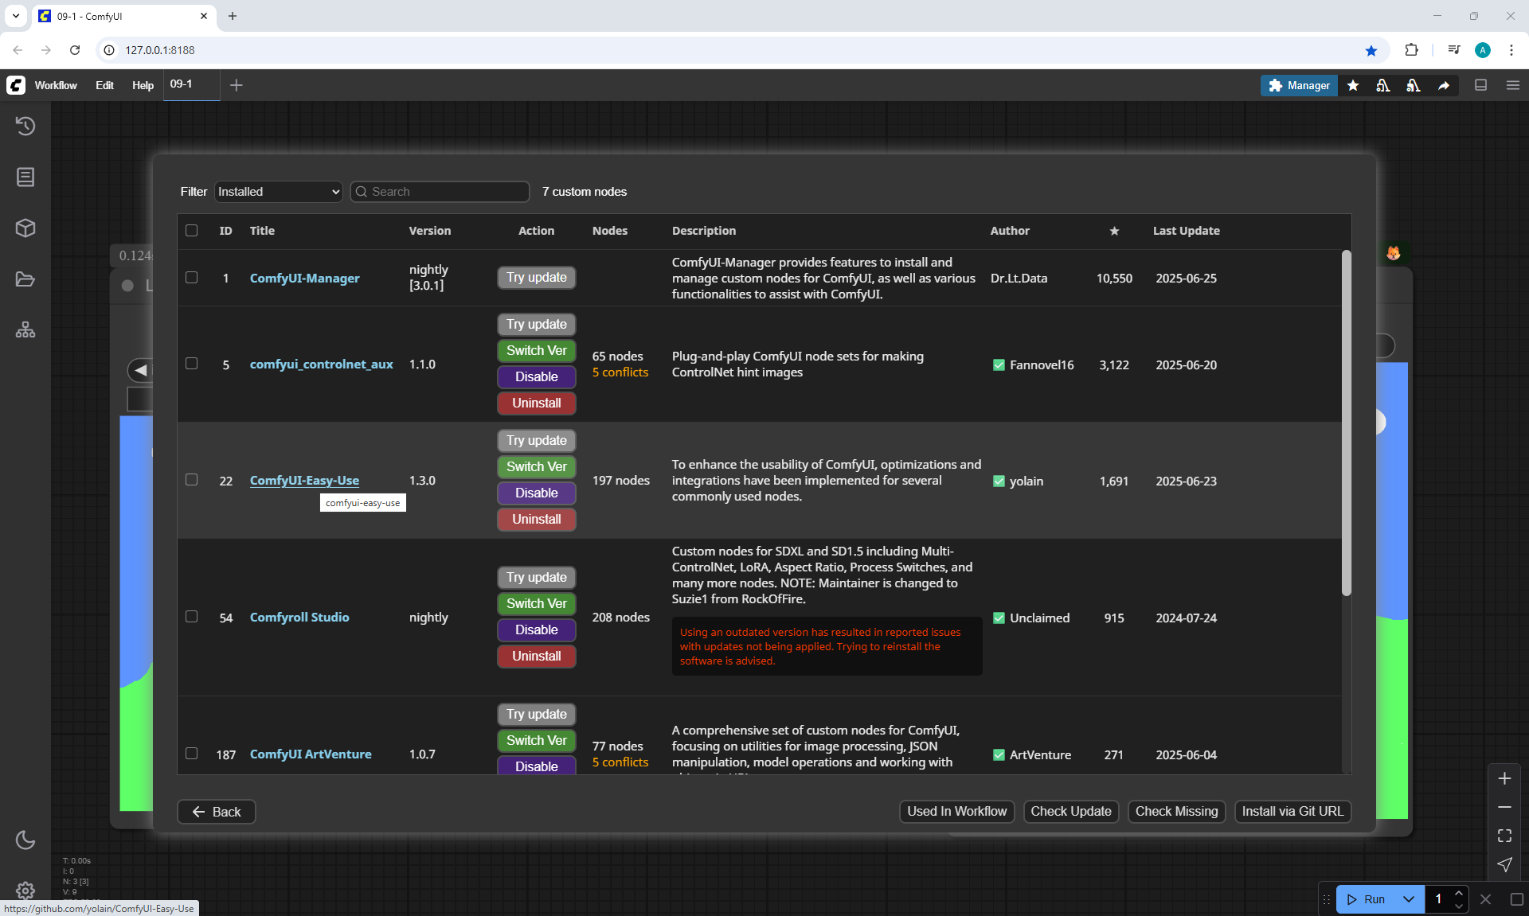
Task: Check the ComfyUI-Manager row checkbox
Action: [191, 278]
